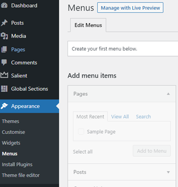Click the Media library icon
The height and width of the screenshot is (187, 178).
[4, 36]
